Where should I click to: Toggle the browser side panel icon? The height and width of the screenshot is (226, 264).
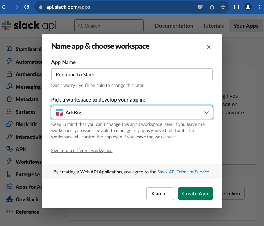(237, 7)
